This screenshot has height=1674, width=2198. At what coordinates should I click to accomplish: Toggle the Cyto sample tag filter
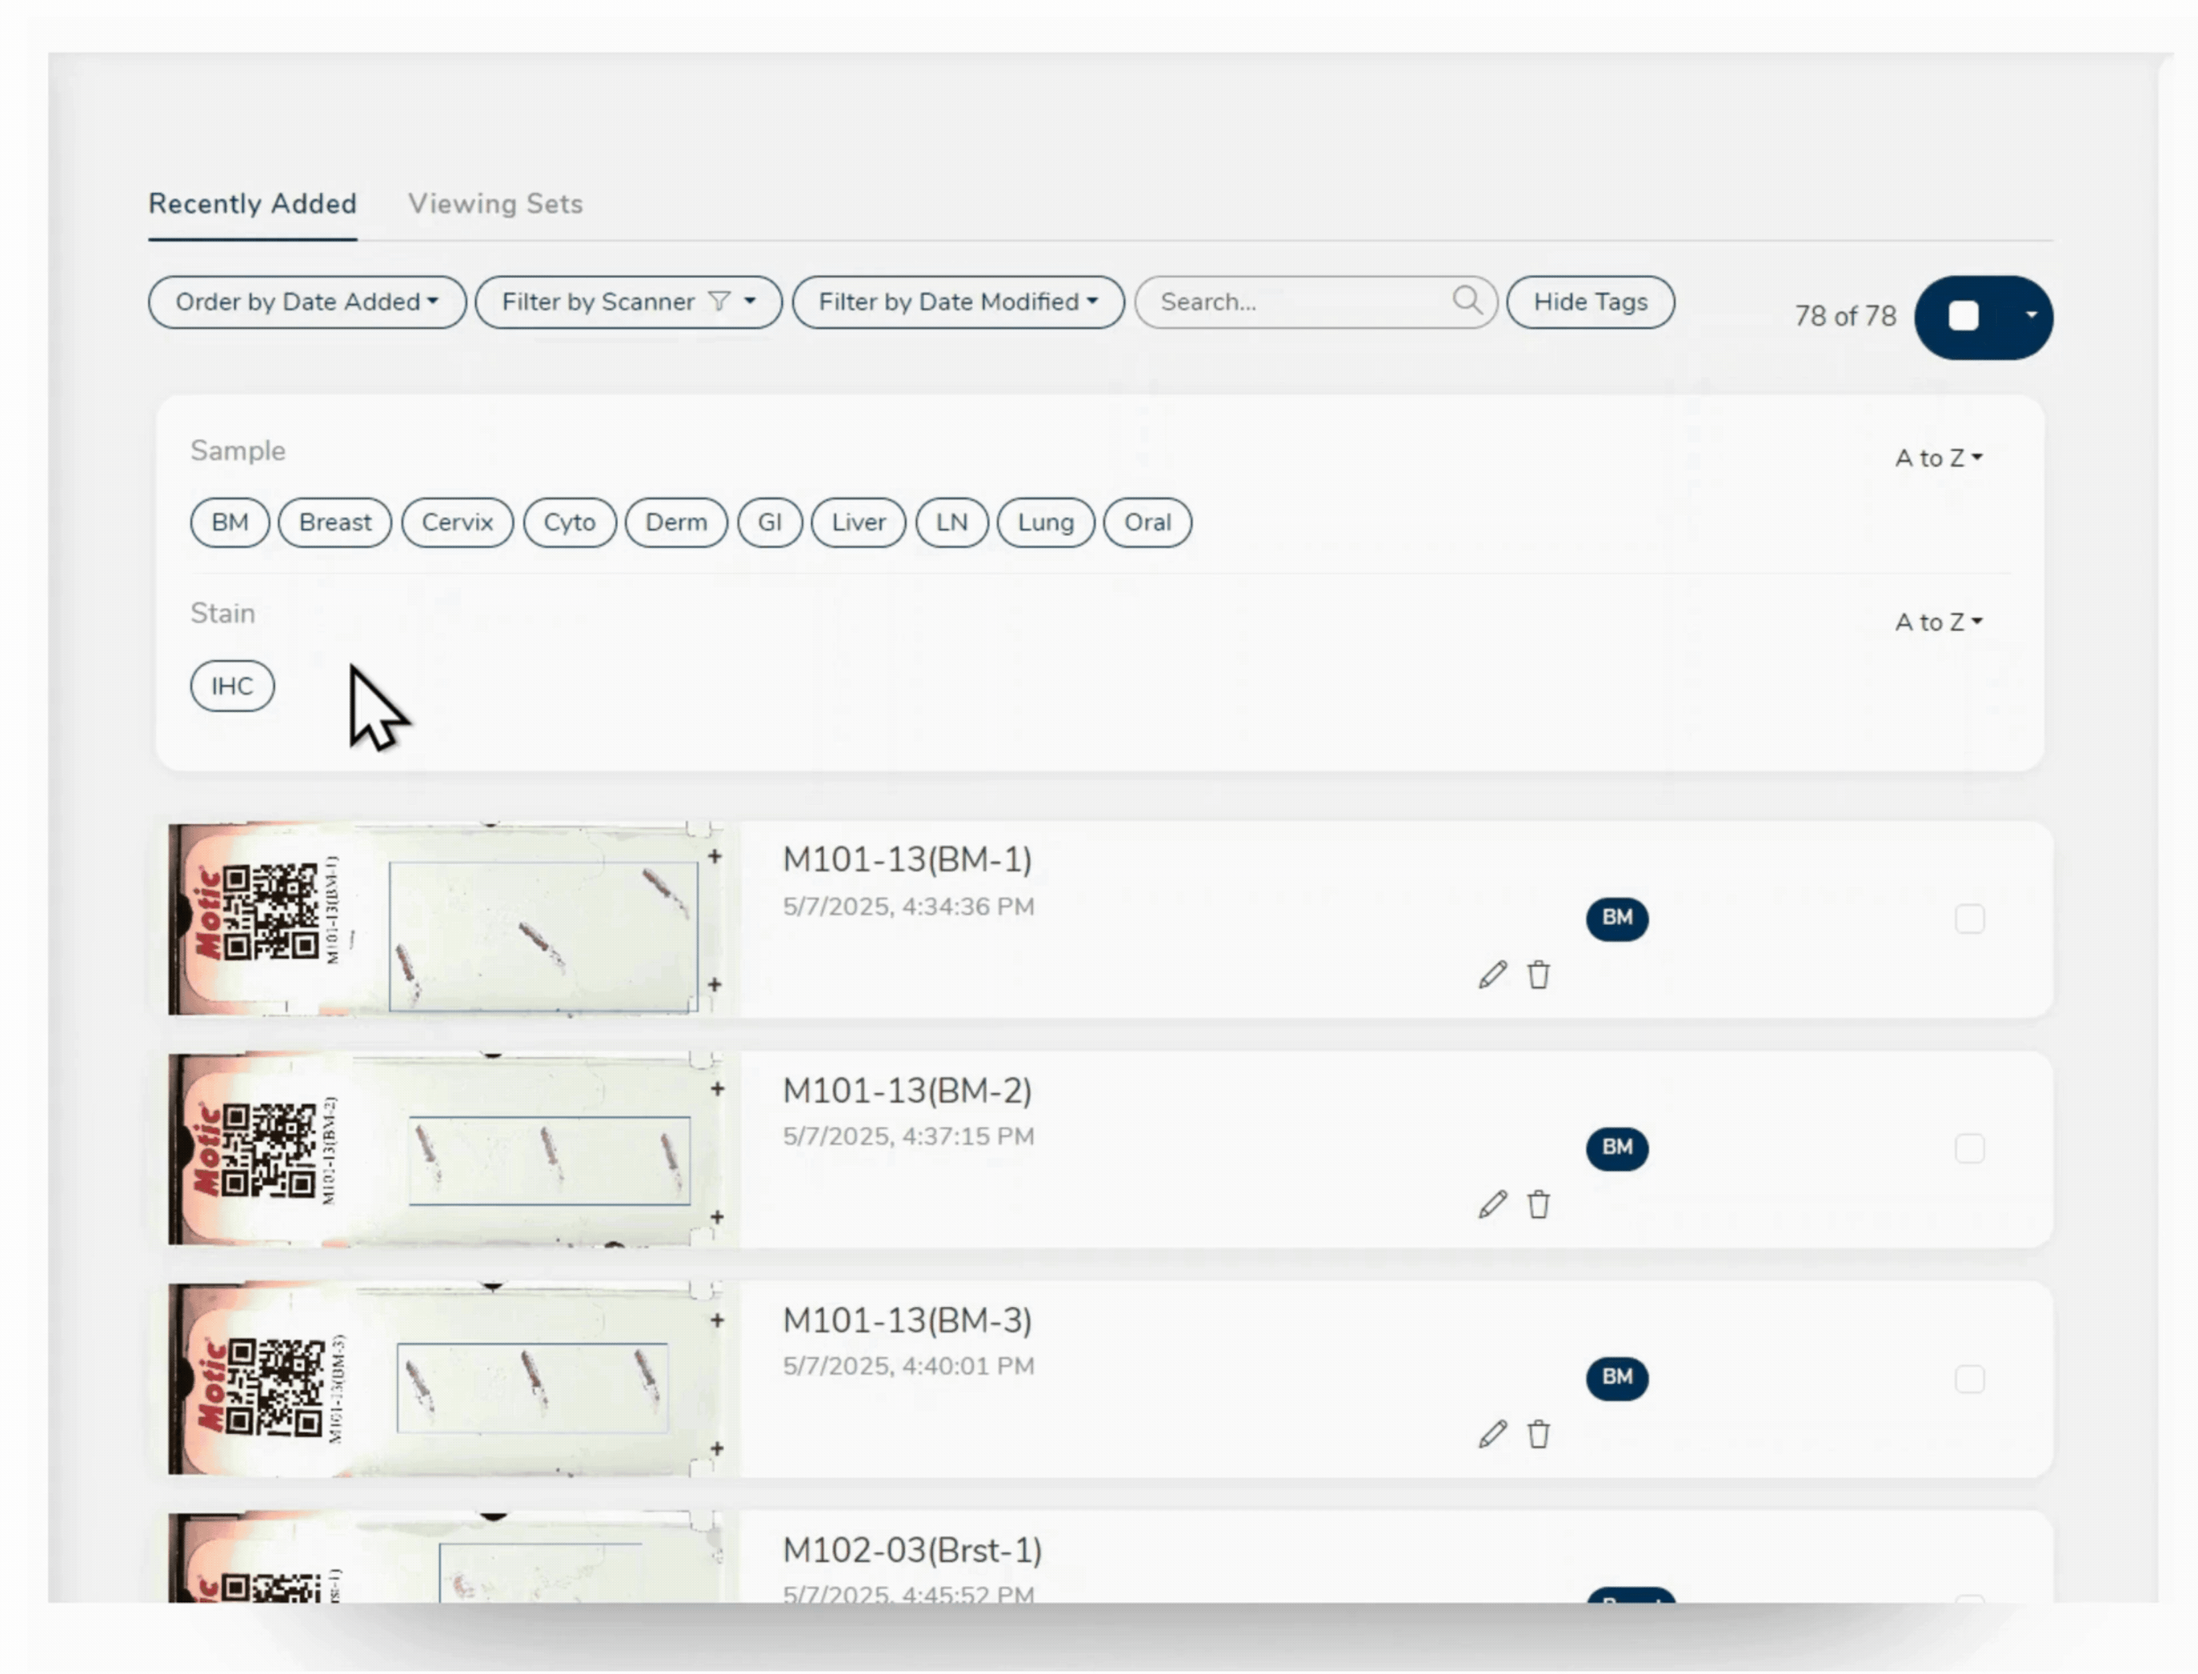click(569, 522)
